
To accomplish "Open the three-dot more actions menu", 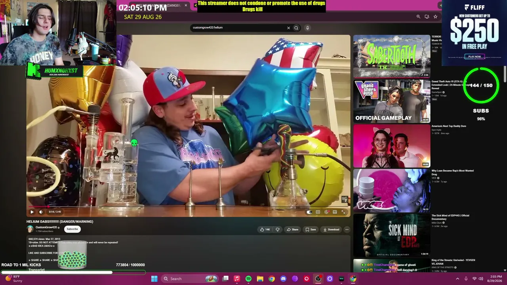I will (x=347, y=230).
